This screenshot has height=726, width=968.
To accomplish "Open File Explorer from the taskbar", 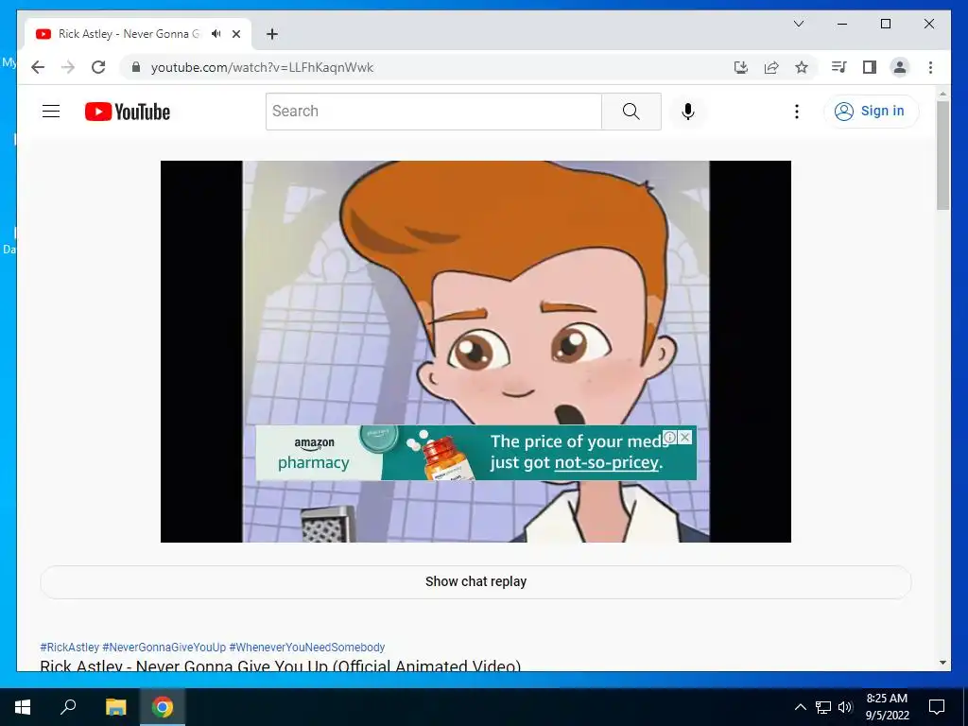I will coord(115,707).
